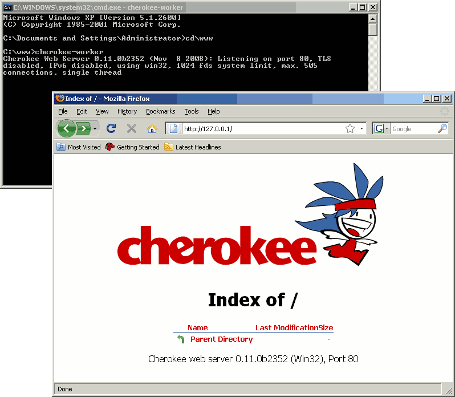Viewport: 455px width, 397px height.
Task: Open the recent pages history dropdown arrow
Action: click(x=95, y=129)
